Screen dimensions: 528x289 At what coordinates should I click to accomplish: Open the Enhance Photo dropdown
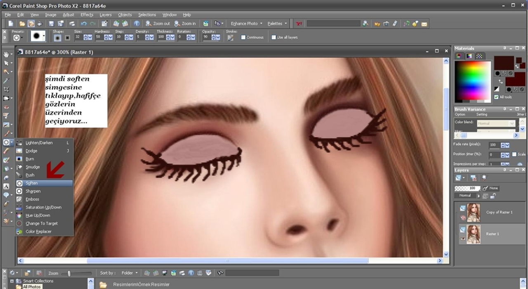246,24
